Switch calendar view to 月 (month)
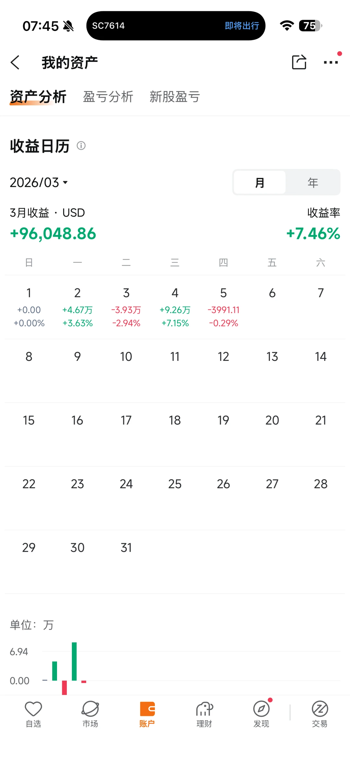The width and height of the screenshot is (350, 761). coord(260,183)
